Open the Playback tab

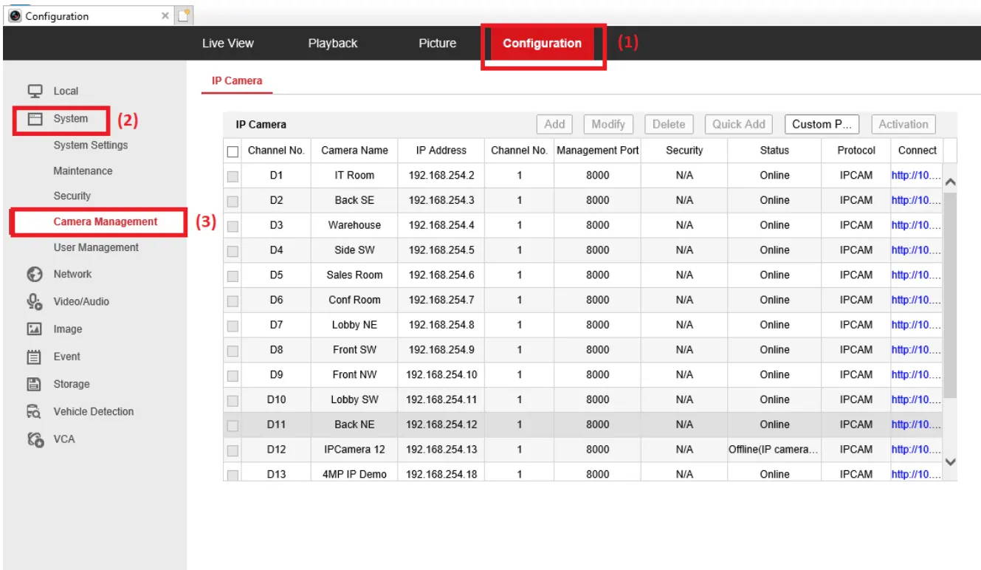[332, 44]
